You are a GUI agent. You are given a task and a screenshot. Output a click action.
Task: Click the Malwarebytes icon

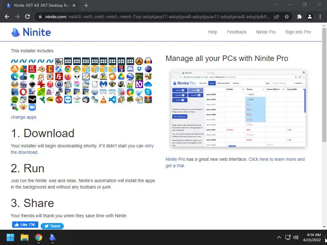pos(103,84)
